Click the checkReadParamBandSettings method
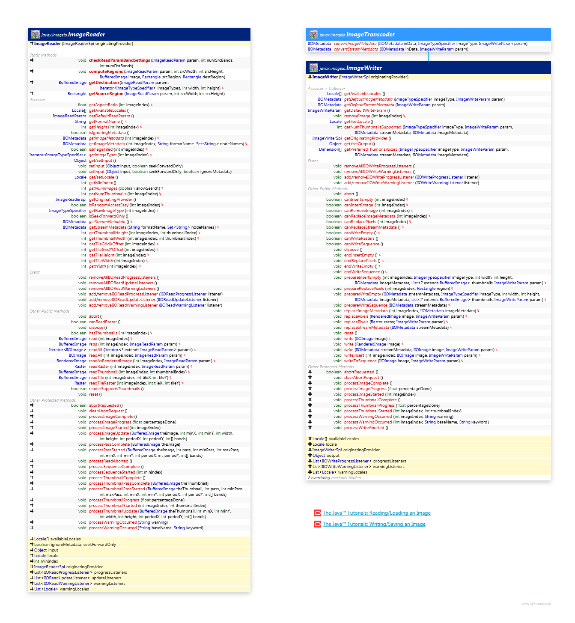Screen dimensions: 575x623 [119, 60]
